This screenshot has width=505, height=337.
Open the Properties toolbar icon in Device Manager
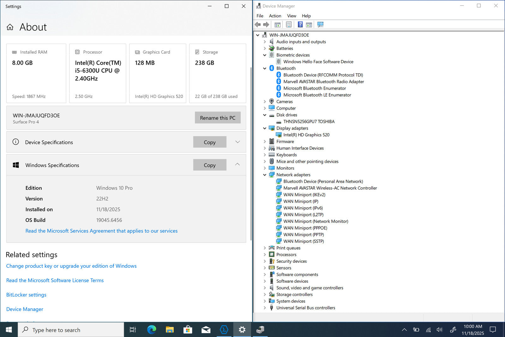coord(289,25)
